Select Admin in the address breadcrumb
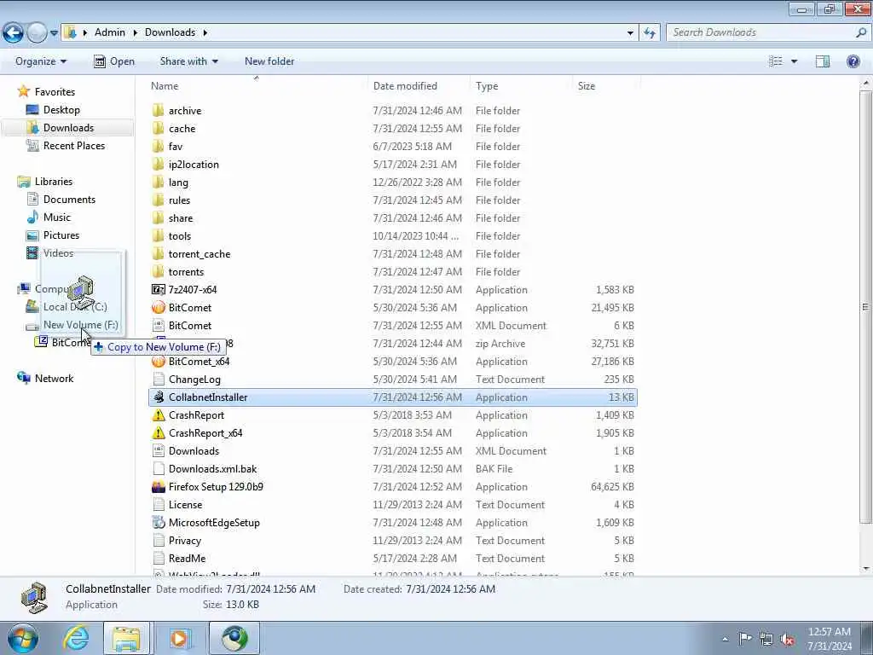 110,32
